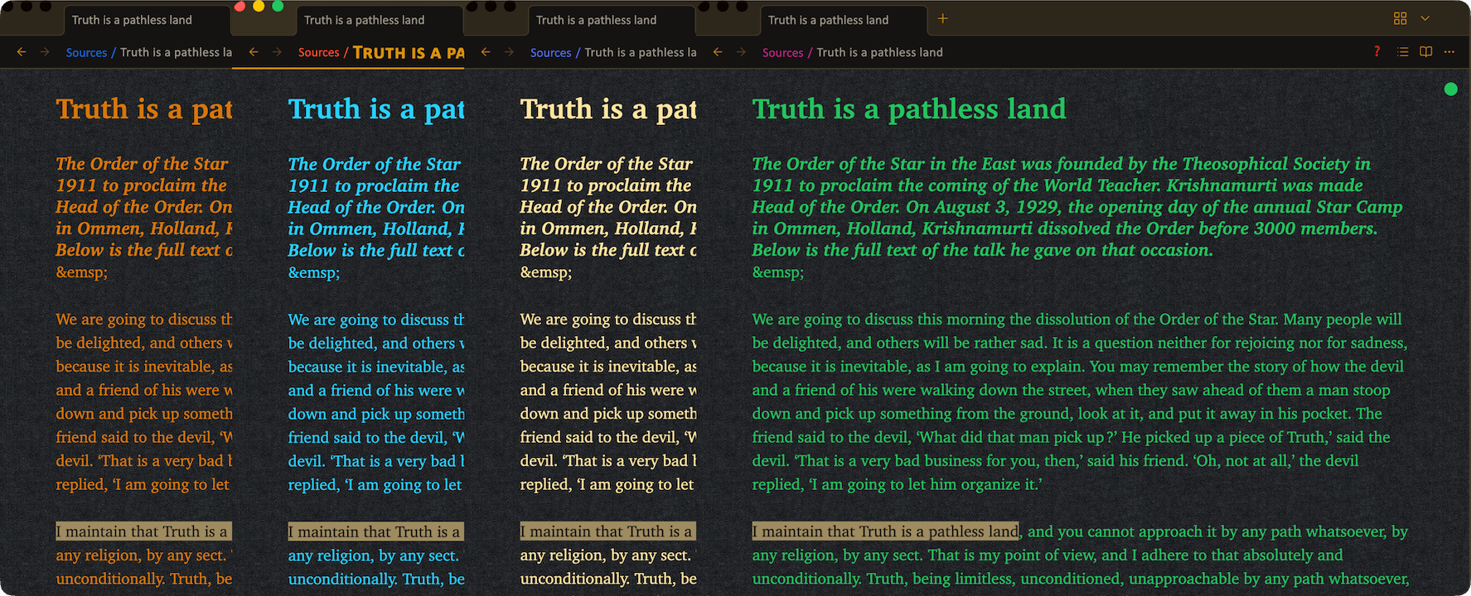Click the '&emsp;' line in green-text window
This screenshot has width=1471, height=596.
[x=777, y=272]
